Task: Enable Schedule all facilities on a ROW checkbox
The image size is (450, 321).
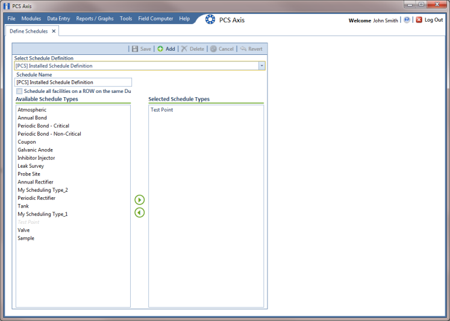Action: [x=19, y=91]
